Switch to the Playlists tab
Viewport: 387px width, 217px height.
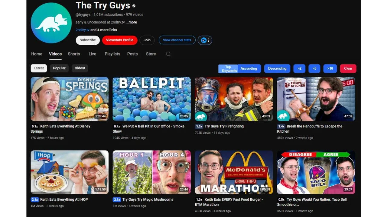pyautogui.click(x=112, y=54)
